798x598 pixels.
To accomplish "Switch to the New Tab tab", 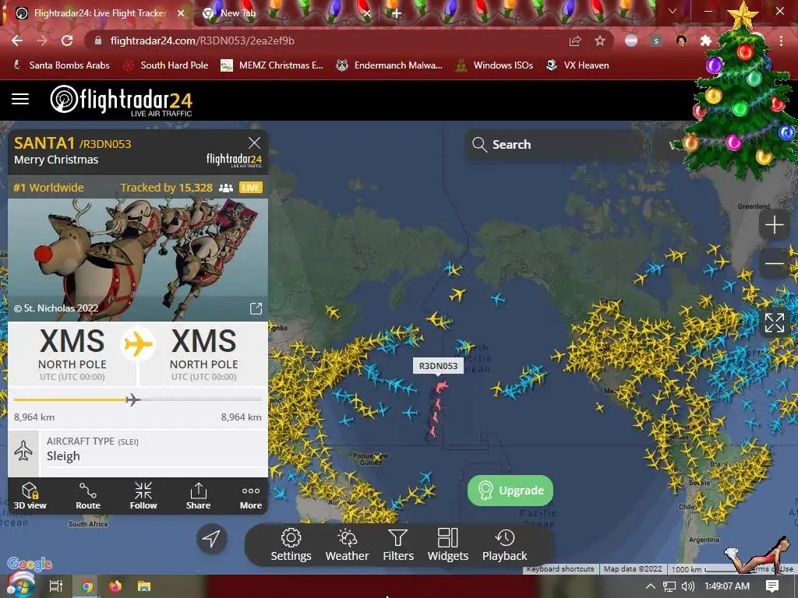I will coord(238,13).
